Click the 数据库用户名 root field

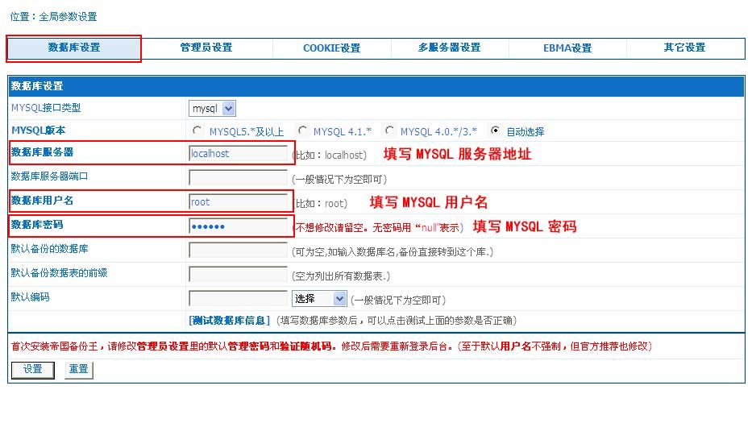[x=238, y=202]
